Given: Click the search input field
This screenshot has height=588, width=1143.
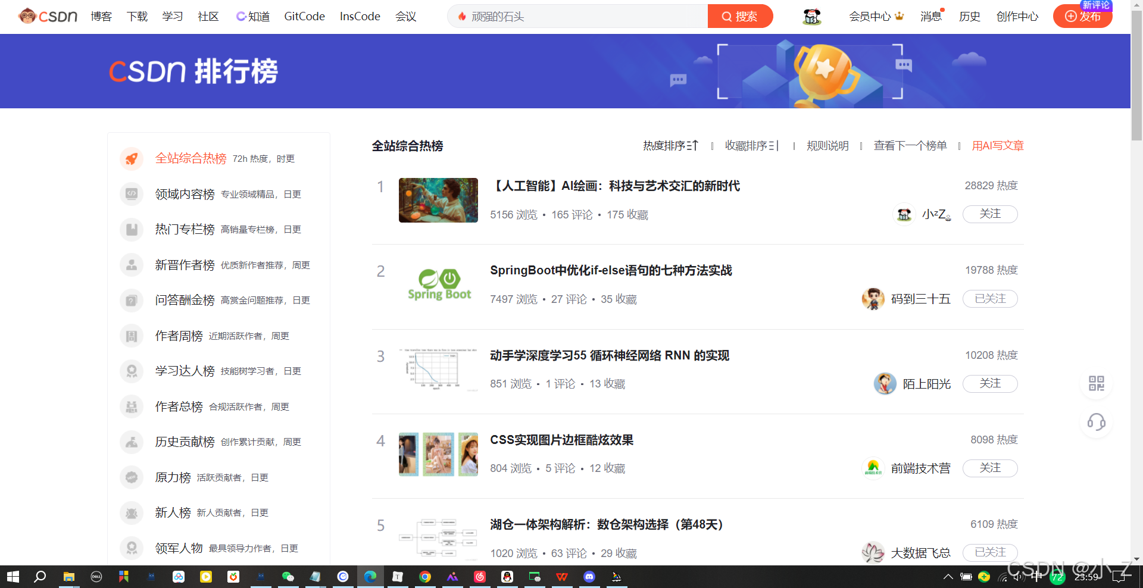Looking at the screenshot, I should [577, 17].
